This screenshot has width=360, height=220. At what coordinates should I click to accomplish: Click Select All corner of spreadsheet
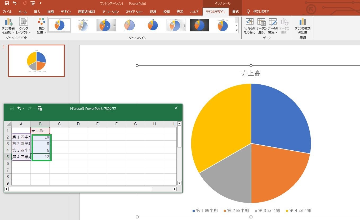pyautogui.click(x=8, y=124)
